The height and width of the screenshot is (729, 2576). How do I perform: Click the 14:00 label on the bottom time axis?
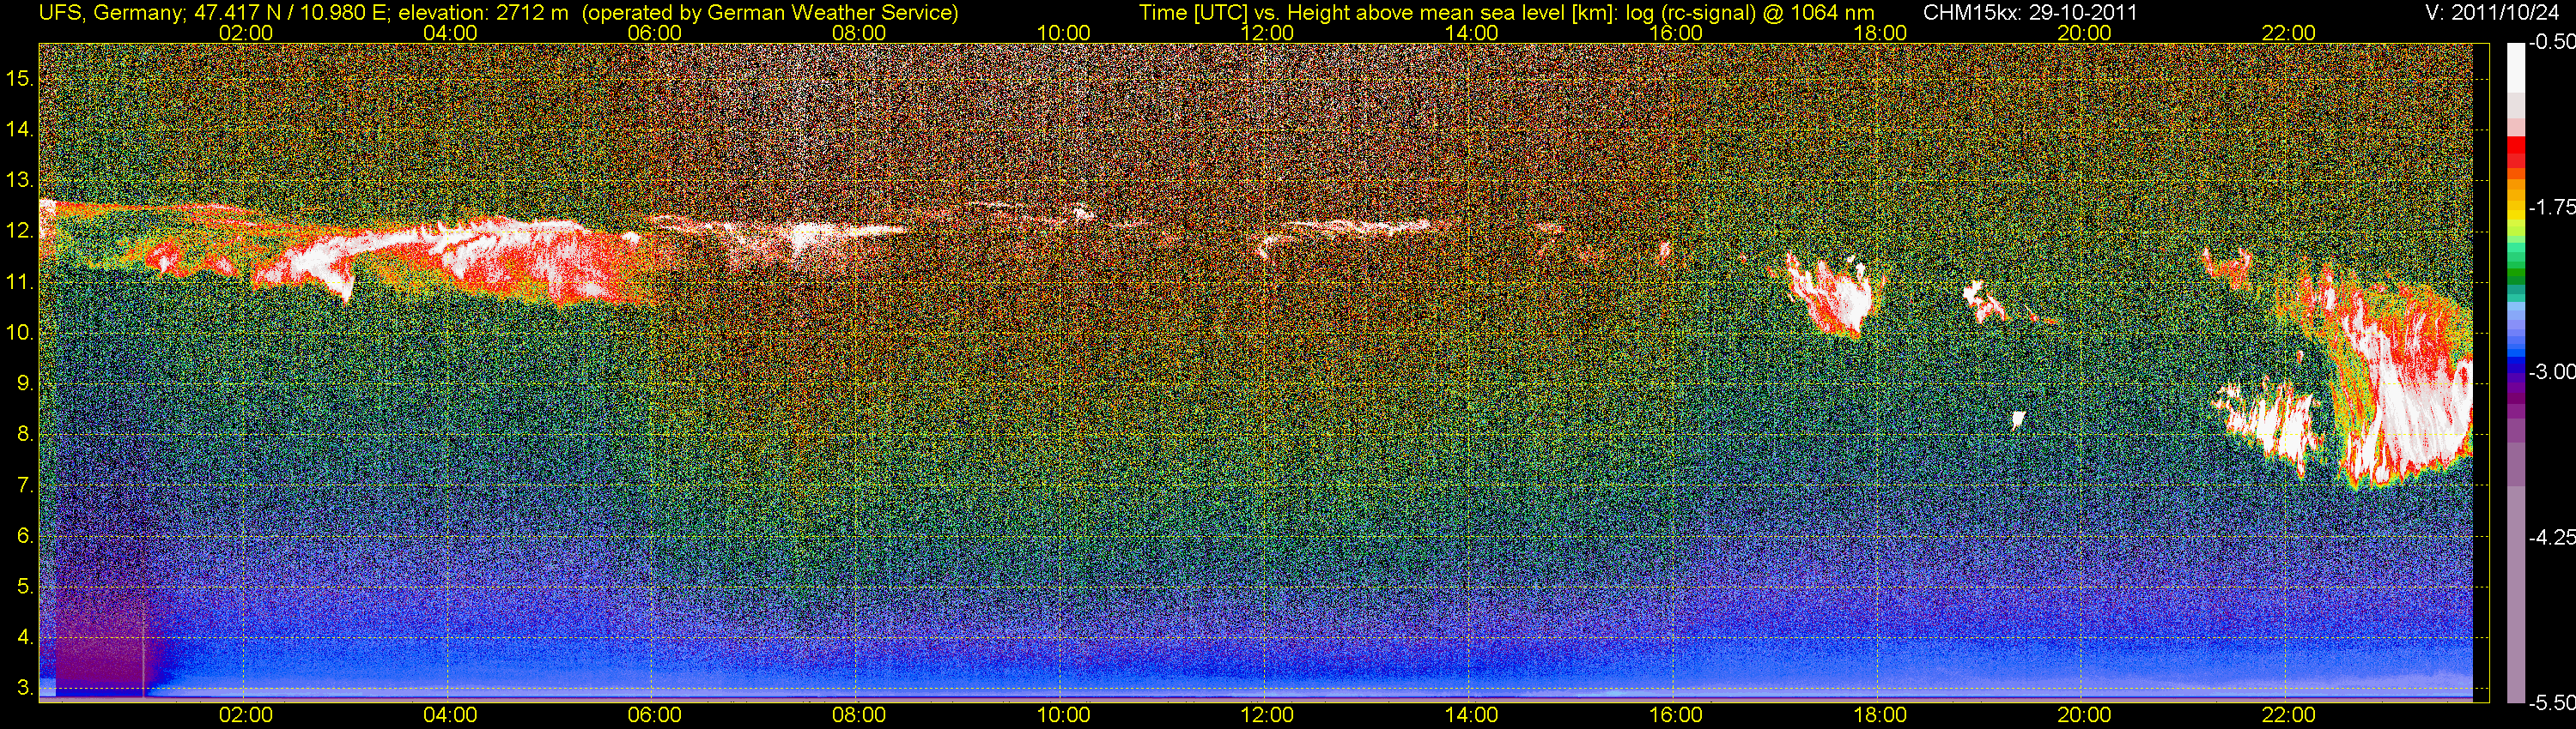click(1472, 715)
